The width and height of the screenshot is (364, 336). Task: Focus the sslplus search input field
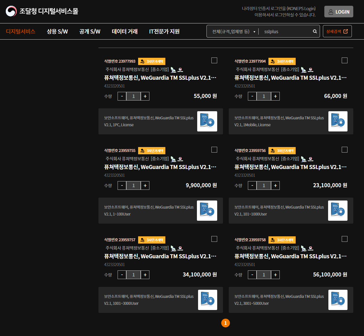coord(285,31)
